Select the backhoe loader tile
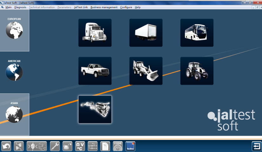This screenshot has width=262, height=152. [x=146, y=71]
